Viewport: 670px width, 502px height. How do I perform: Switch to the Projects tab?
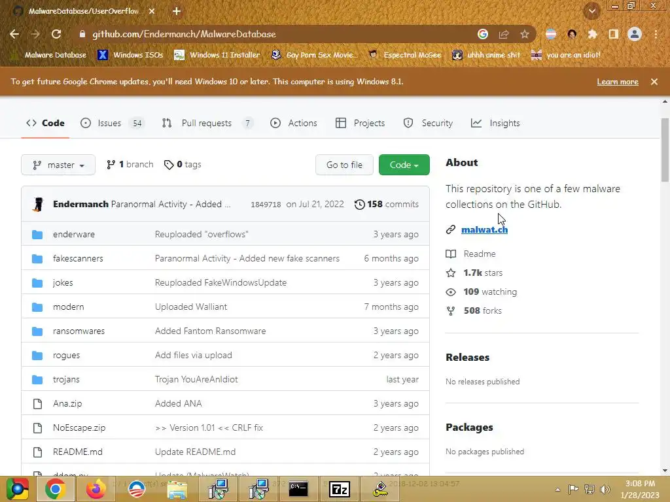pos(361,123)
